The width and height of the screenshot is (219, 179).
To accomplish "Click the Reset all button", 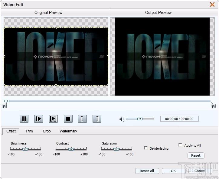I will 147,171.
